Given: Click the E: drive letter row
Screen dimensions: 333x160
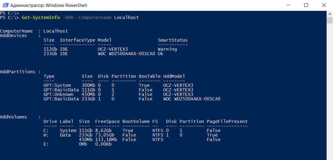Looking at the screenshot, I should pos(46,144).
